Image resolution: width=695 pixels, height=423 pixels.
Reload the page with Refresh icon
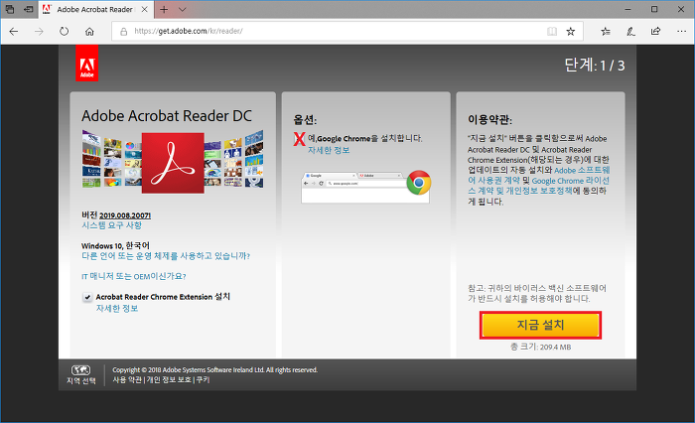(x=65, y=31)
